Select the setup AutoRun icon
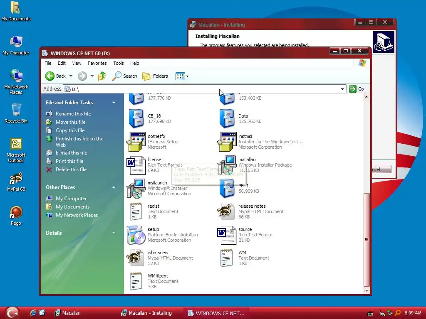The height and width of the screenshot is (319, 426). click(x=136, y=235)
